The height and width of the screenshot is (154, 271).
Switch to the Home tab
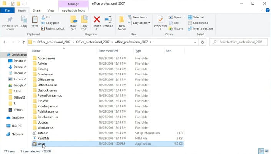click(x=22, y=10)
